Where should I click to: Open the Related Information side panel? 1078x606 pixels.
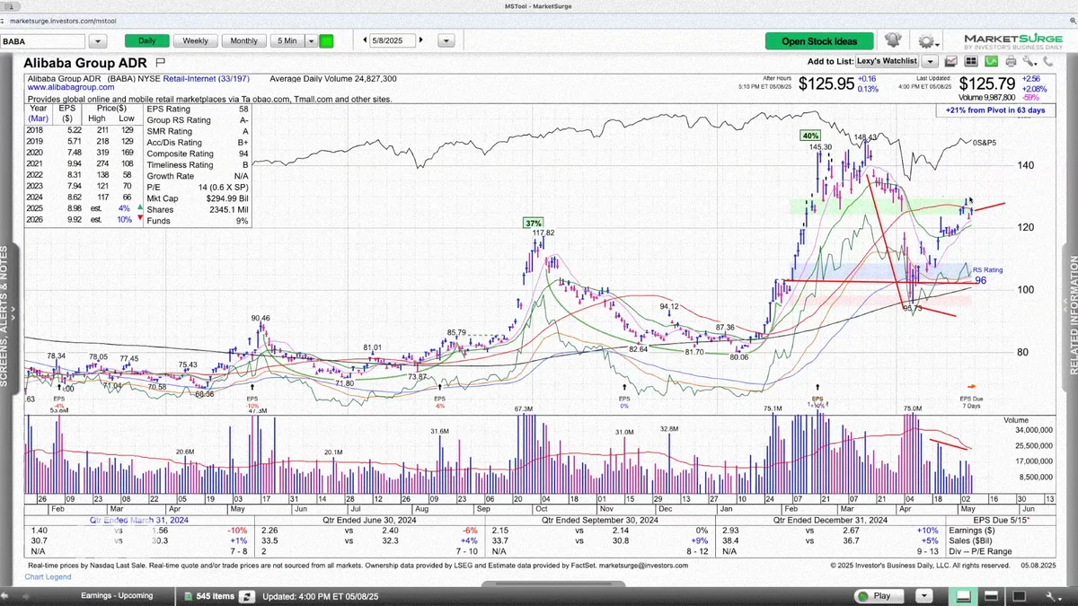coord(1070,316)
